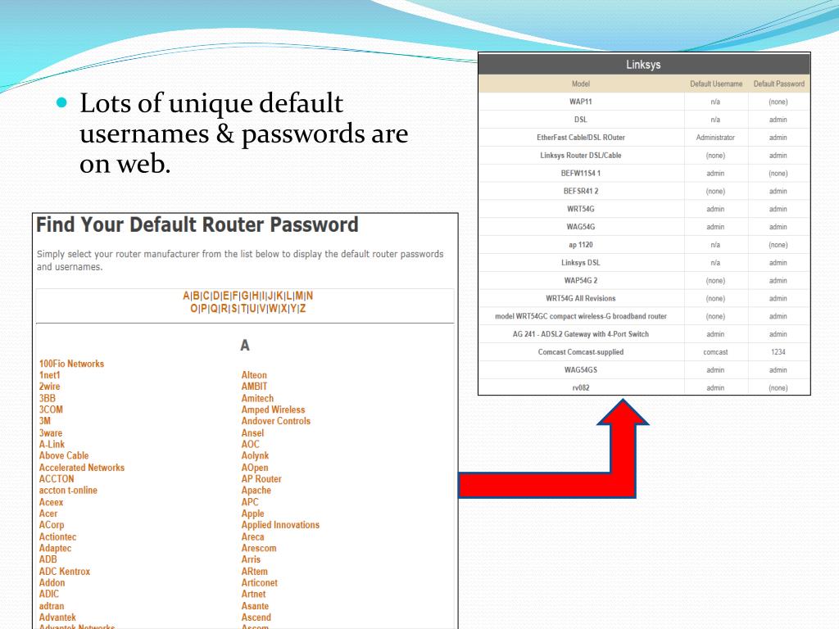Jump to letter W in alphabet index
This screenshot has width=839, height=629.
click(273, 309)
